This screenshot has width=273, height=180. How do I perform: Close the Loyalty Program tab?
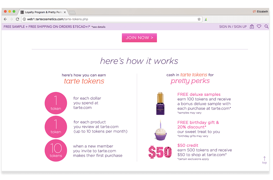[65, 12]
